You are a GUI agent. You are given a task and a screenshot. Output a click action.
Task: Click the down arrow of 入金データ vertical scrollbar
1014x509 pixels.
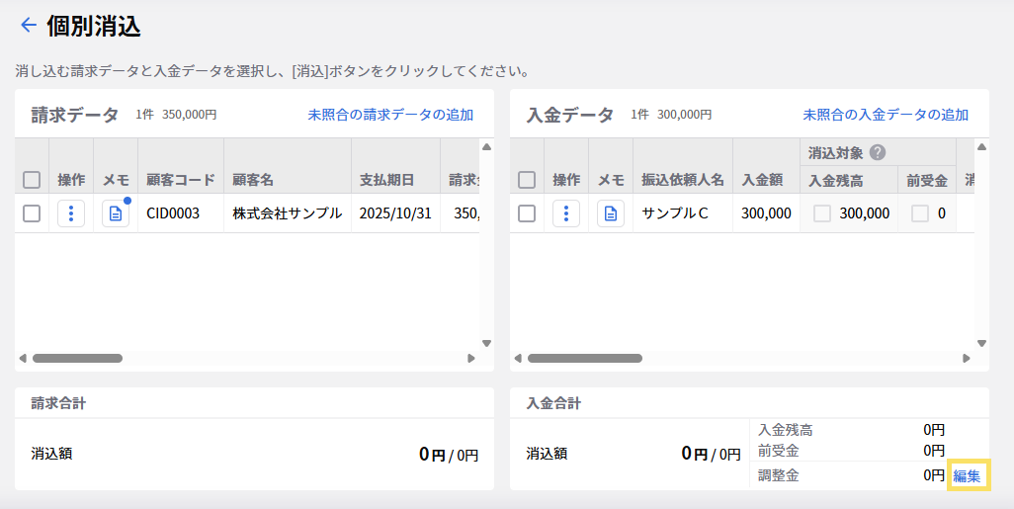tap(981, 343)
